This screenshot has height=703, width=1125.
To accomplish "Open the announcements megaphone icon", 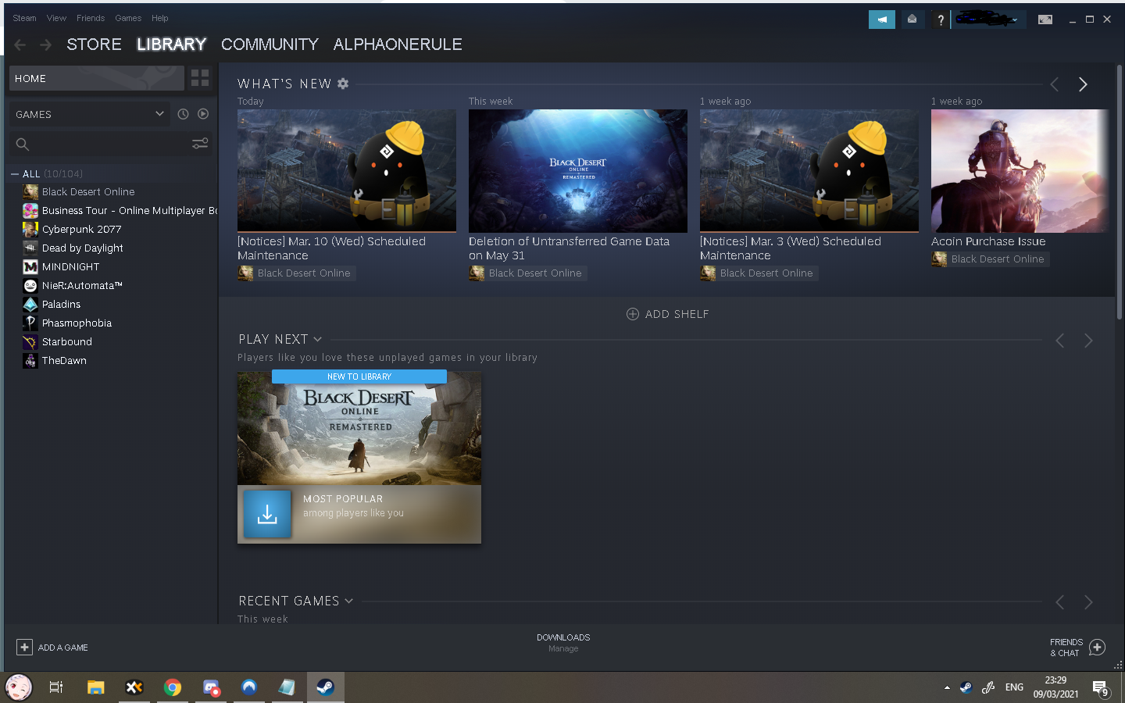I will [882, 20].
